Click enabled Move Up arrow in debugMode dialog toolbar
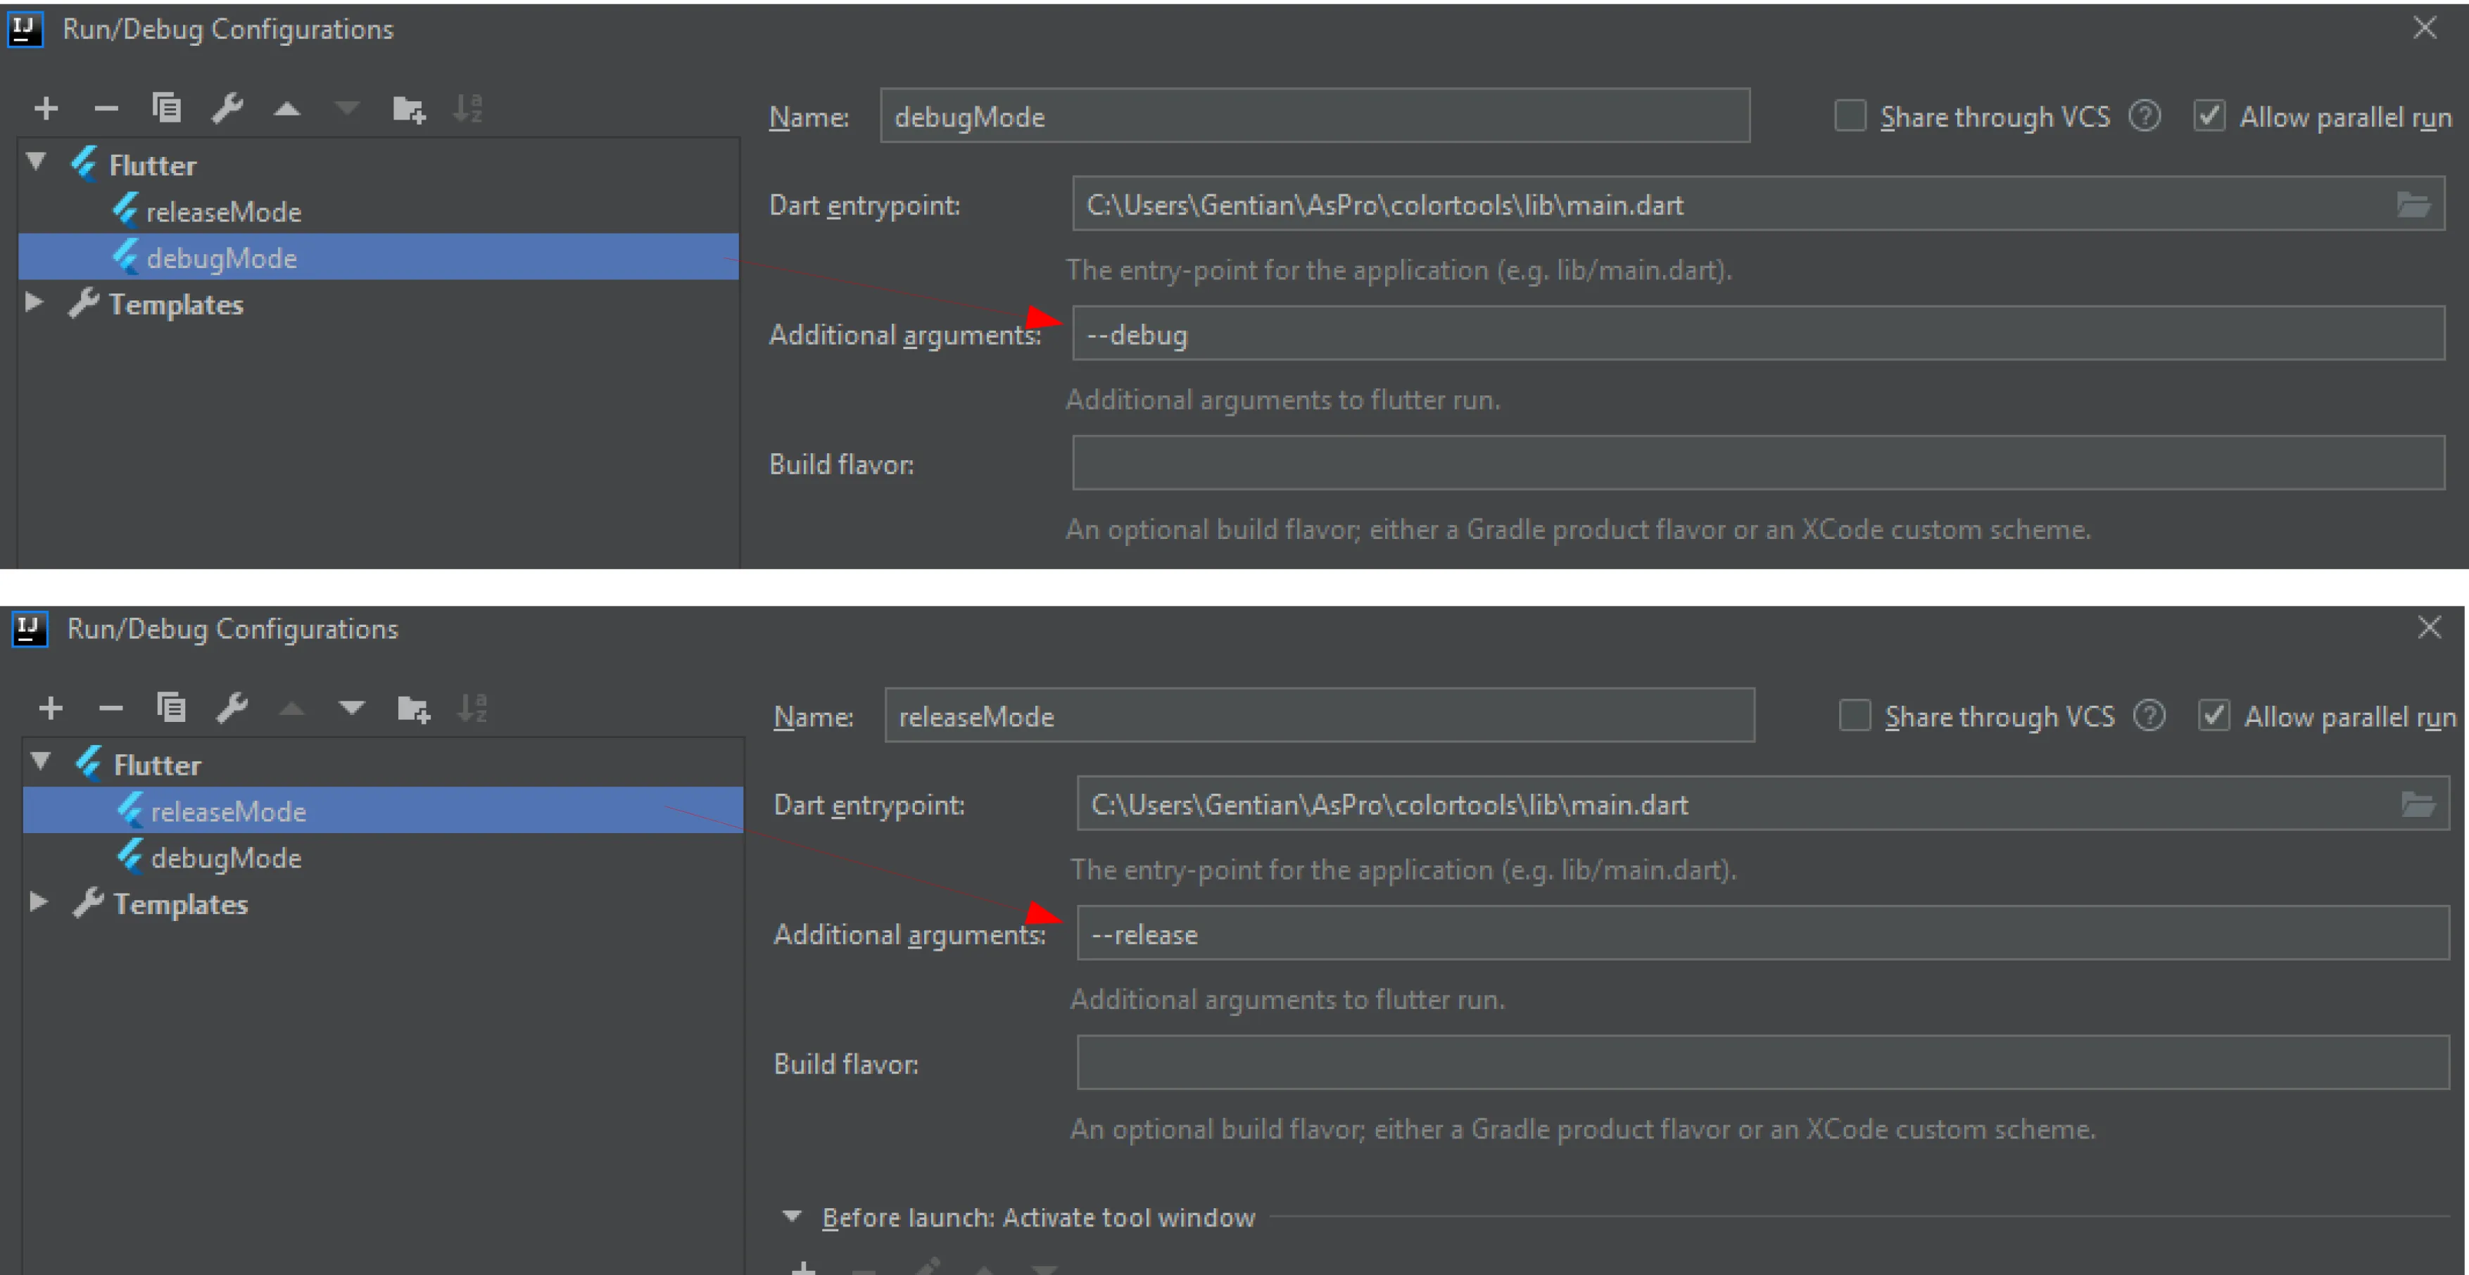The image size is (2469, 1275). [286, 109]
